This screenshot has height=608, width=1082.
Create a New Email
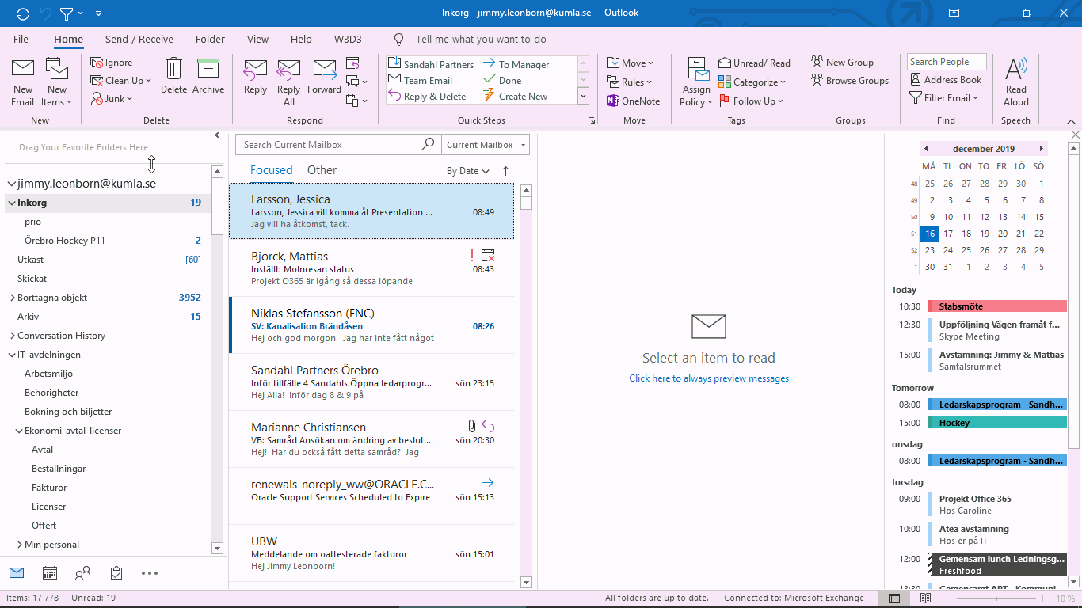pyautogui.click(x=22, y=82)
